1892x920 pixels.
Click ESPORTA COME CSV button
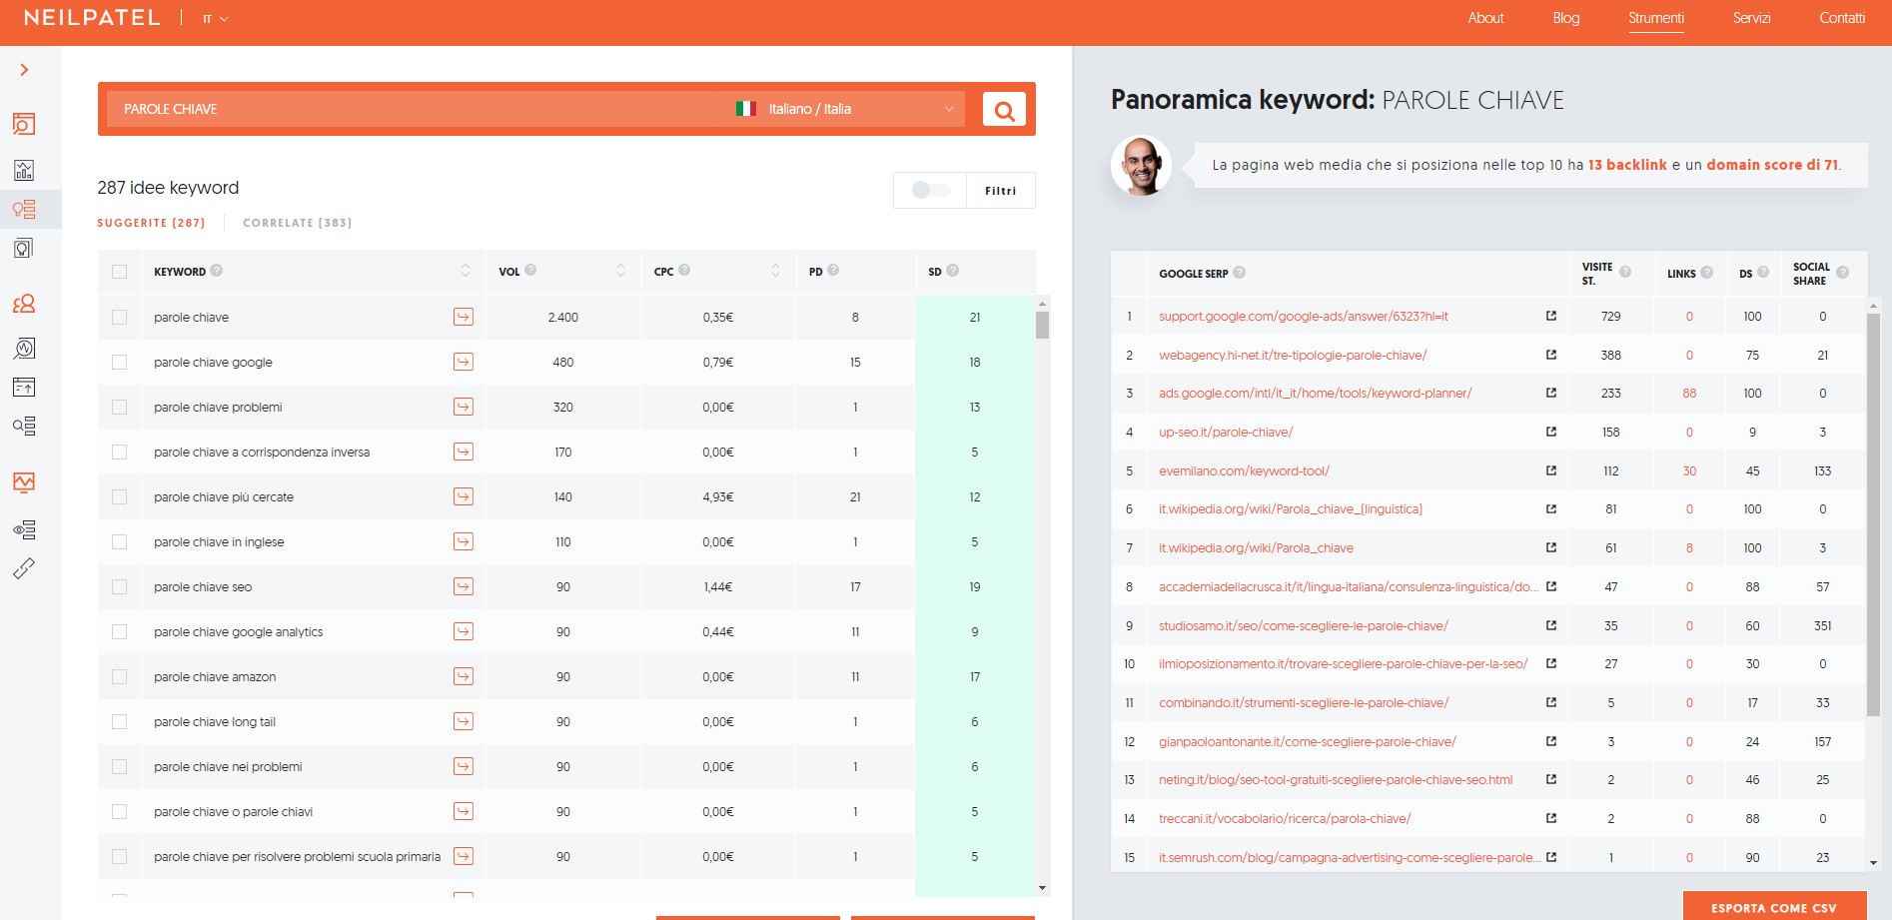(x=1774, y=907)
